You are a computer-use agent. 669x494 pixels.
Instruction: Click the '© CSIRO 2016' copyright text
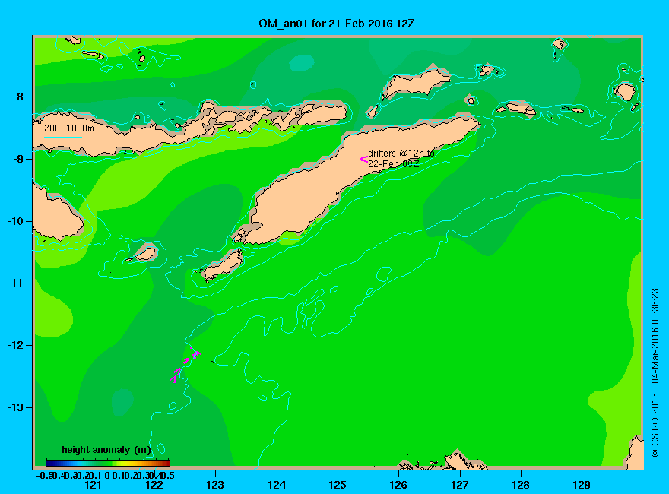click(x=655, y=426)
